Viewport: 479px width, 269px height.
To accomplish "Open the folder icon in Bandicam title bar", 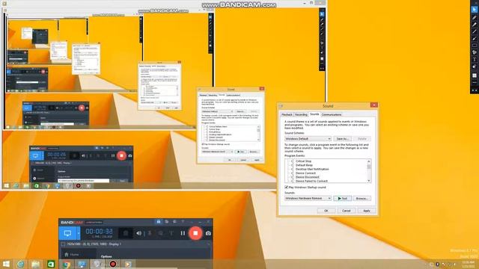I will click(x=167, y=222).
